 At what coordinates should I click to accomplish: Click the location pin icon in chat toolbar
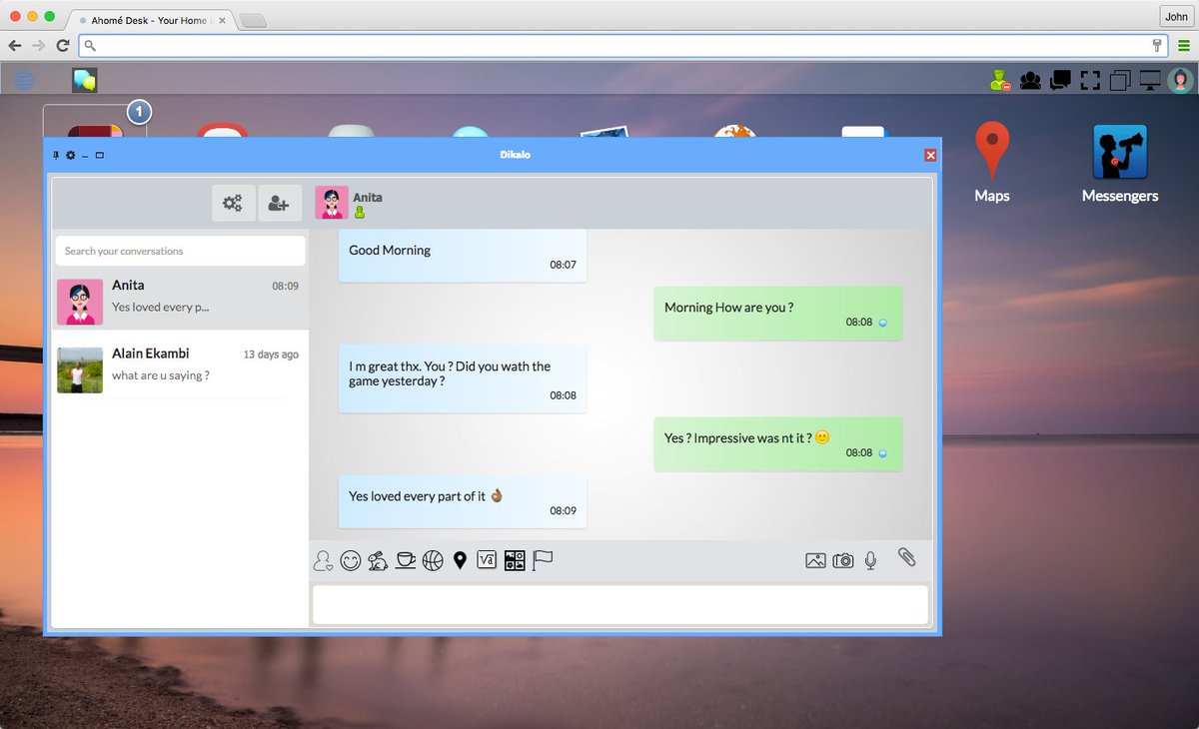(460, 561)
